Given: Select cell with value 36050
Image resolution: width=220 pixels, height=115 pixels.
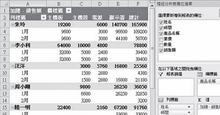Looking at the screenshot, I should [138, 87].
